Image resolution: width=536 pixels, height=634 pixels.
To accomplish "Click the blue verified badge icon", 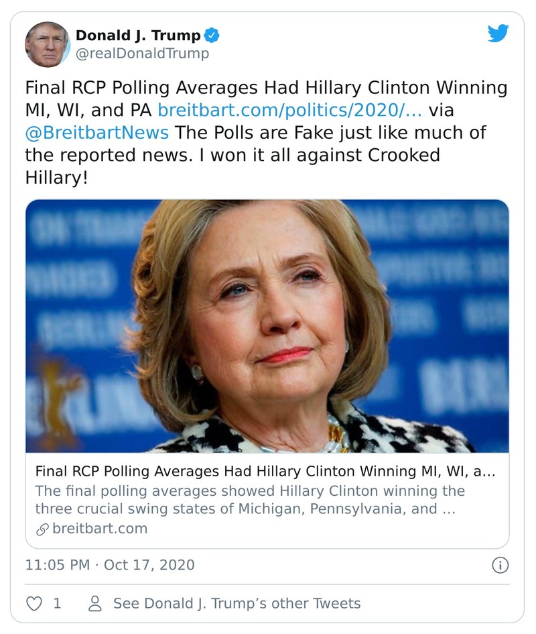I will 214,36.
